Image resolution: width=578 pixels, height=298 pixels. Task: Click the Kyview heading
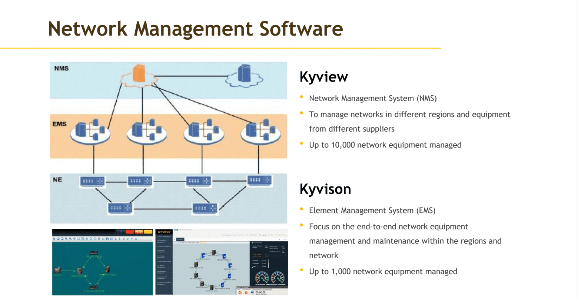pyautogui.click(x=324, y=77)
